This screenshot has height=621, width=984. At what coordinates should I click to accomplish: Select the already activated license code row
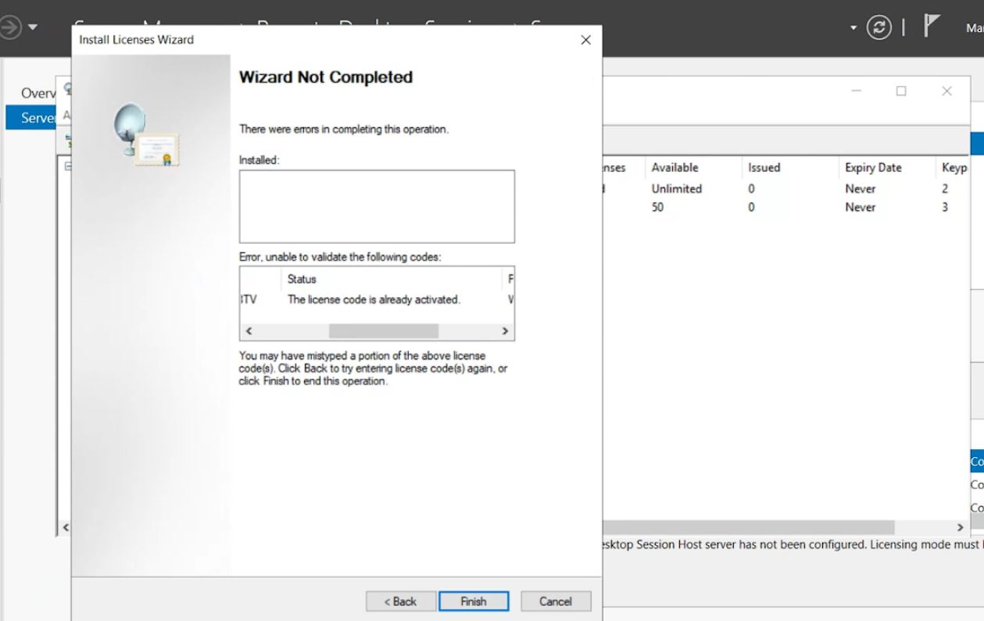click(374, 299)
